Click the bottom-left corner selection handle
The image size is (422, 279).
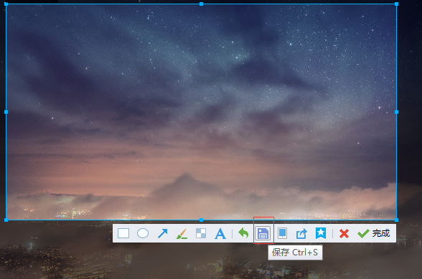point(6,220)
